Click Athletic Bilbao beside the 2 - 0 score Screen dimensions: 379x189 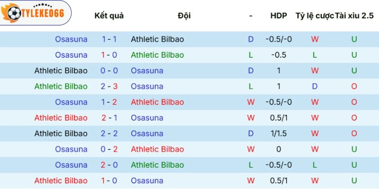(x=157, y=165)
